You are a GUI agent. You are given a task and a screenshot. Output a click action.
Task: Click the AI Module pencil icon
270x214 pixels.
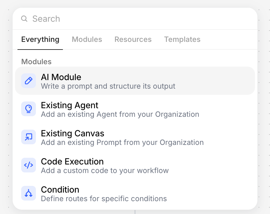pos(29,81)
